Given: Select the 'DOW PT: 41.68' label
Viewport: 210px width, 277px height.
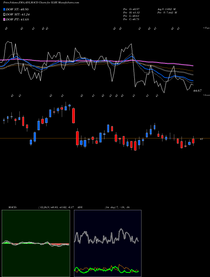Looking at the screenshot, I should click(x=18, y=19).
